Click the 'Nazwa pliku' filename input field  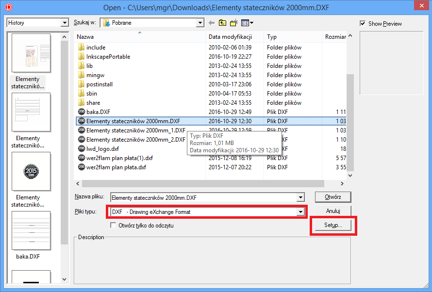(204, 197)
